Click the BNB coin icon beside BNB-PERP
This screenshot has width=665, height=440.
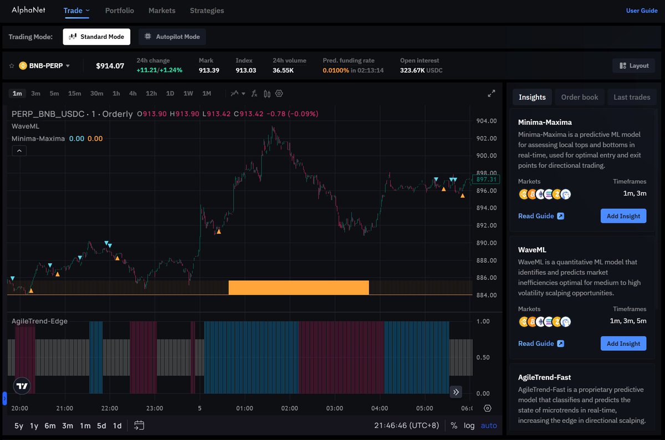coord(23,65)
